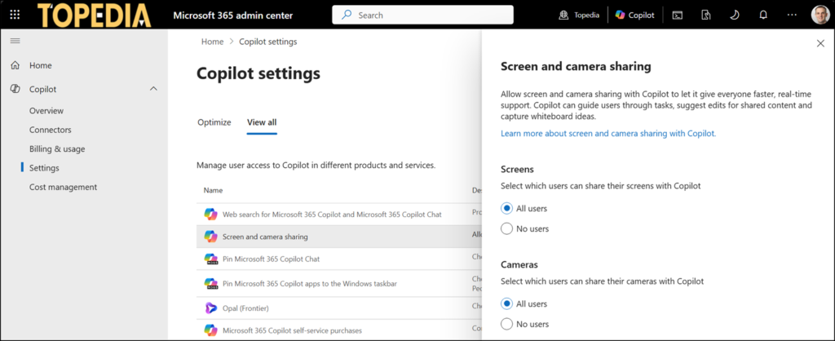Click icon beside Pin Copilot apps to Windows taskbar

pyautogui.click(x=210, y=283)
